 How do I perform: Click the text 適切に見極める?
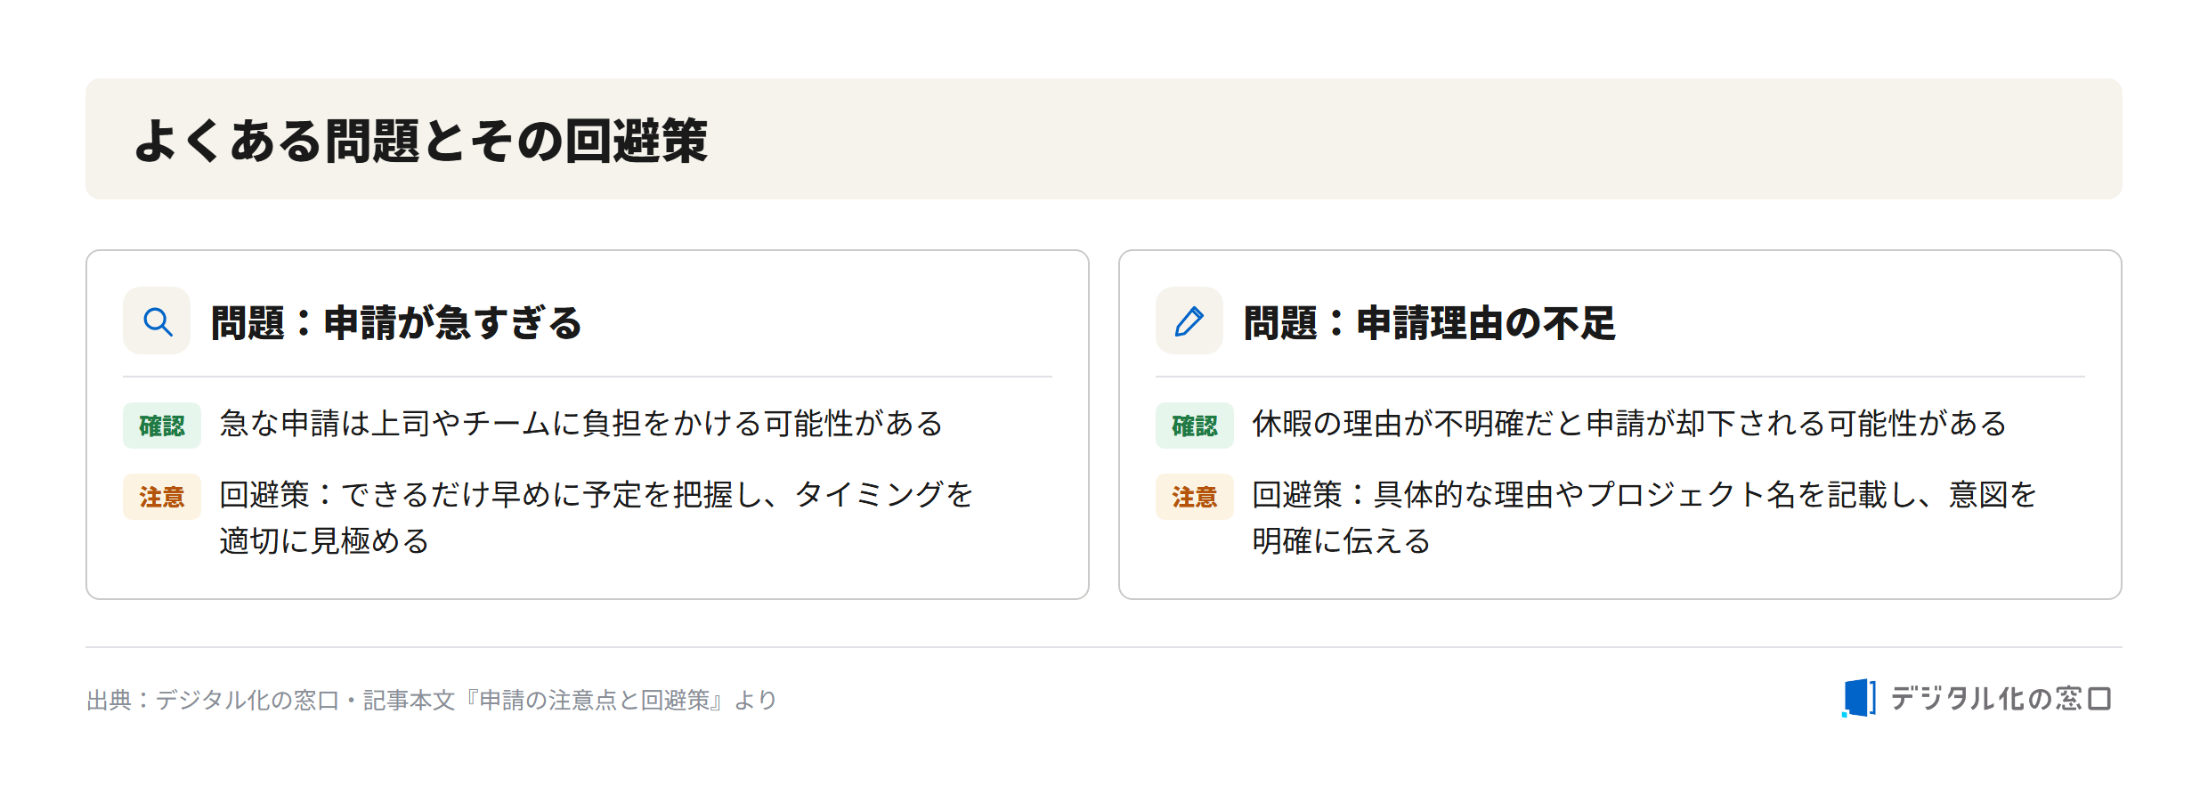(x=325, y=541)
